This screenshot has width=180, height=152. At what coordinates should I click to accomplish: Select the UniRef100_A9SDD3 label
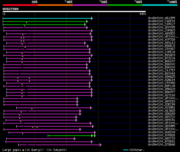(x=161, y=34)
